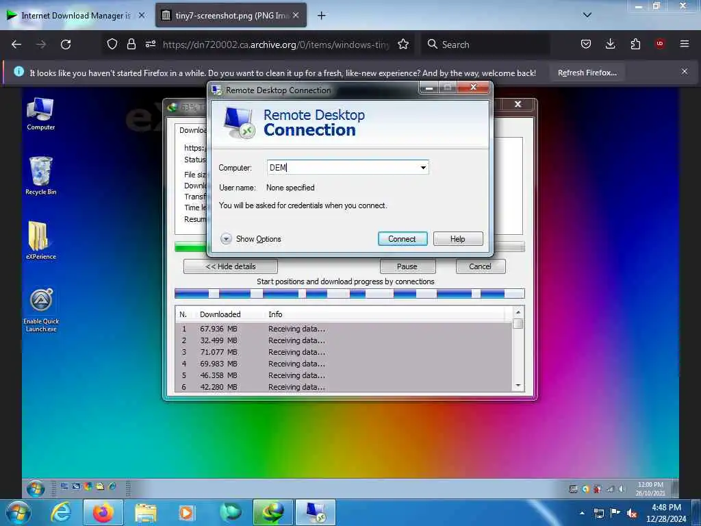701x526 pixels.
Task: Open the Firefox hamburger application menu
Action: point(685,44)
